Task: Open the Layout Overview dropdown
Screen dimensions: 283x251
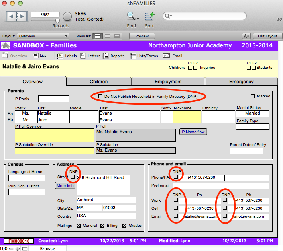Action: tap(43, 36)
